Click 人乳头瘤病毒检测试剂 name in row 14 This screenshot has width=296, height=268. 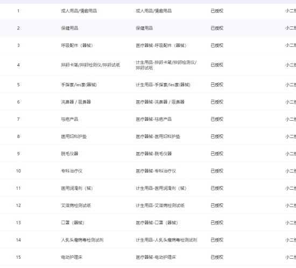coord(82,240)
